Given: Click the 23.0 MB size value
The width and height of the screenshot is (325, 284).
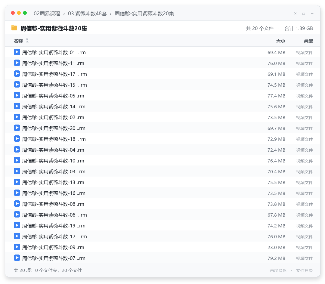Looking at the screenshot, I should click(x=276, y=248).
